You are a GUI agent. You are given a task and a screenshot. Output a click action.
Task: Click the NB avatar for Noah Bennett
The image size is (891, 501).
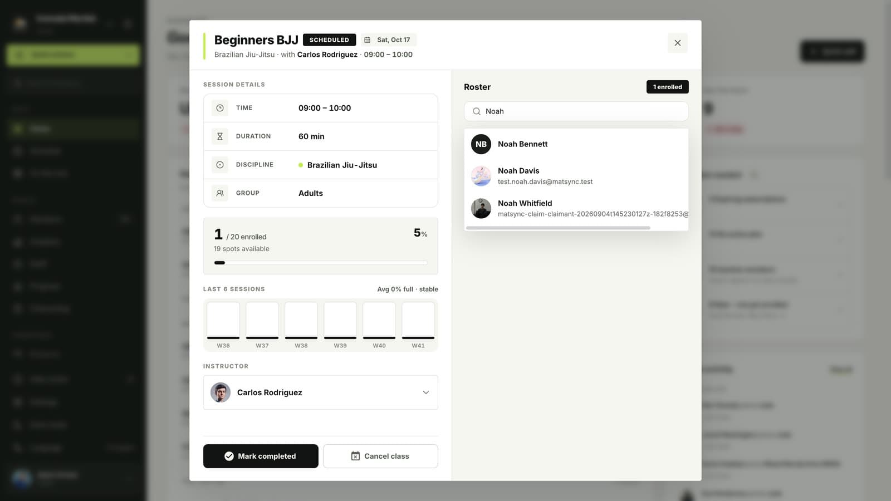481,144
